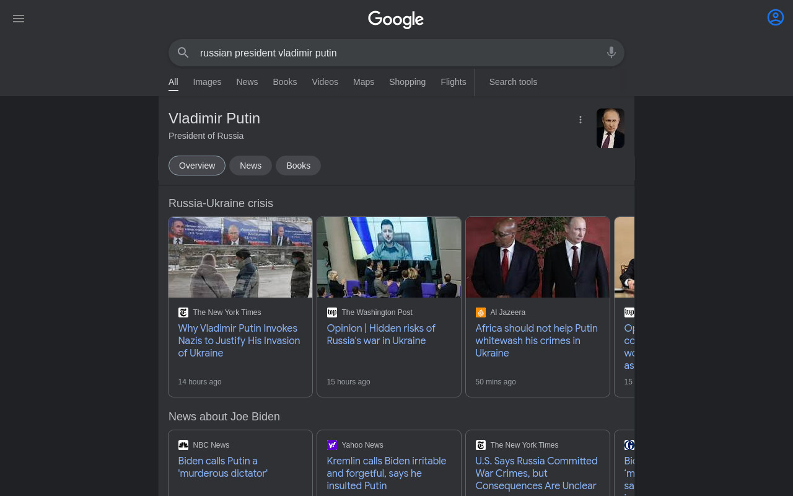793x496 pixels.
Task: Click the 'Russia-Ukraine crisis' heading
Action: (221, 203)
